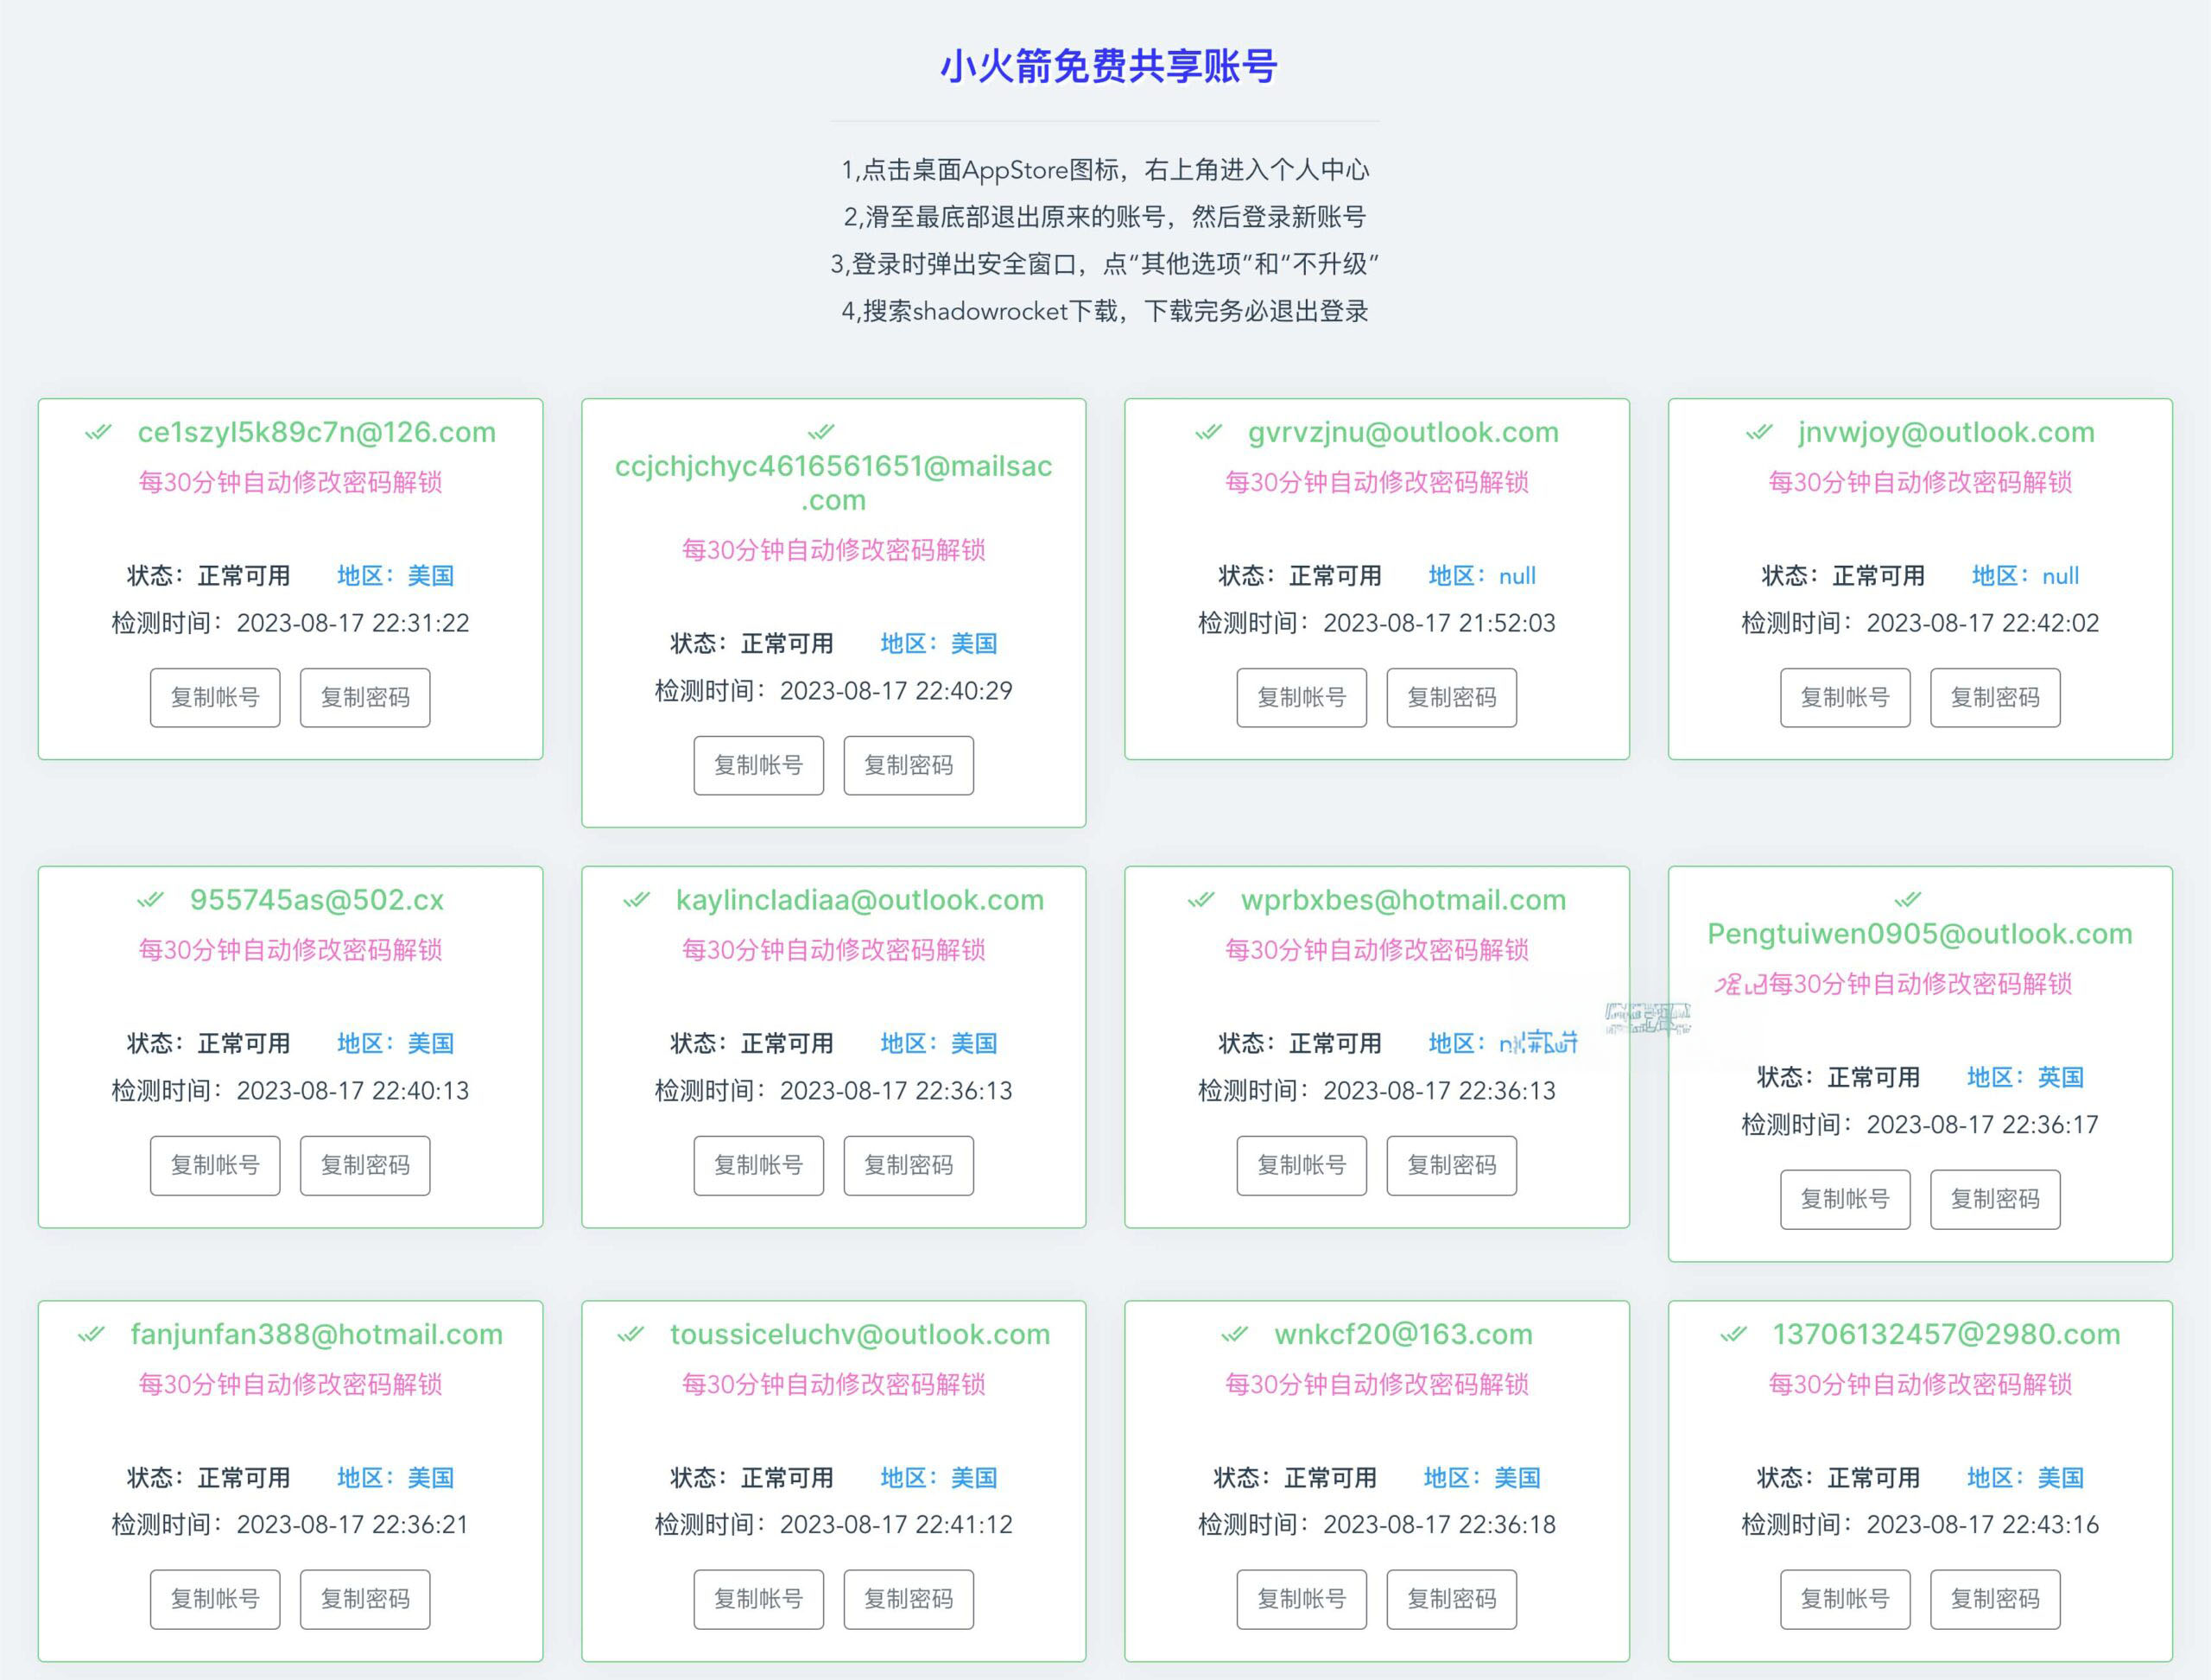The image size is (2211, 1680).
Task: Copy account for fanjunfan388@hotmail.com
Action: 215,1600
